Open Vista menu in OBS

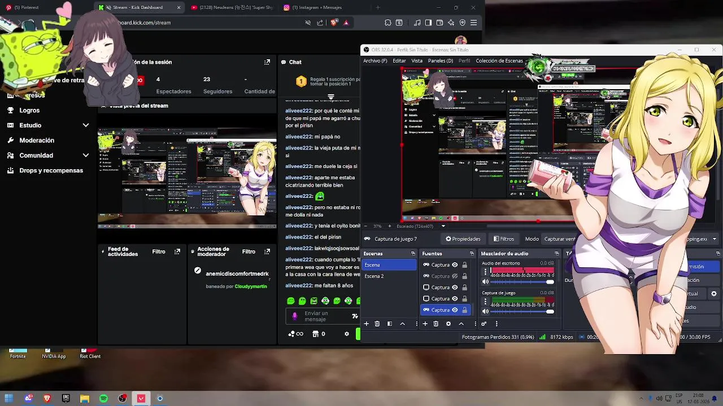point(417,61)
